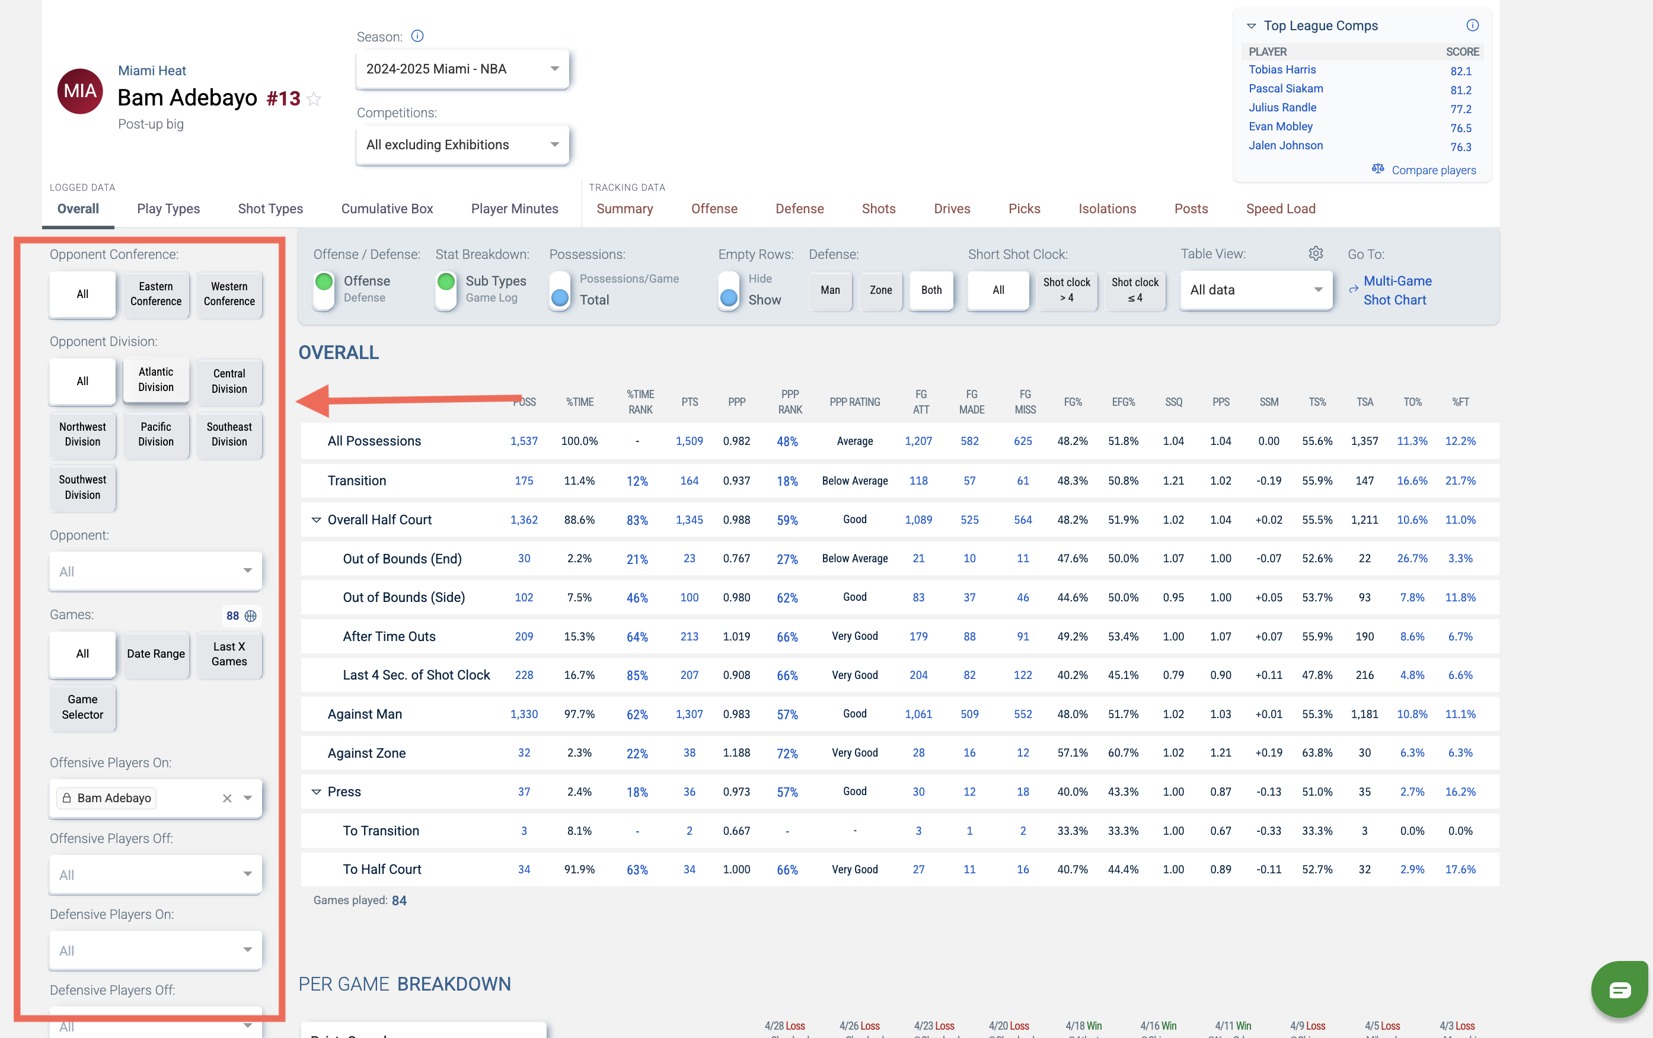Click the MIA team logo

pyautogui.click(x=79, y=92)
